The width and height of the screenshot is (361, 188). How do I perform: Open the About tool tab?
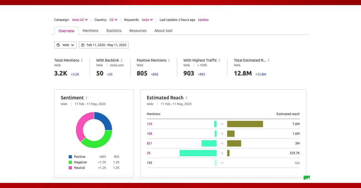[163, 31]
